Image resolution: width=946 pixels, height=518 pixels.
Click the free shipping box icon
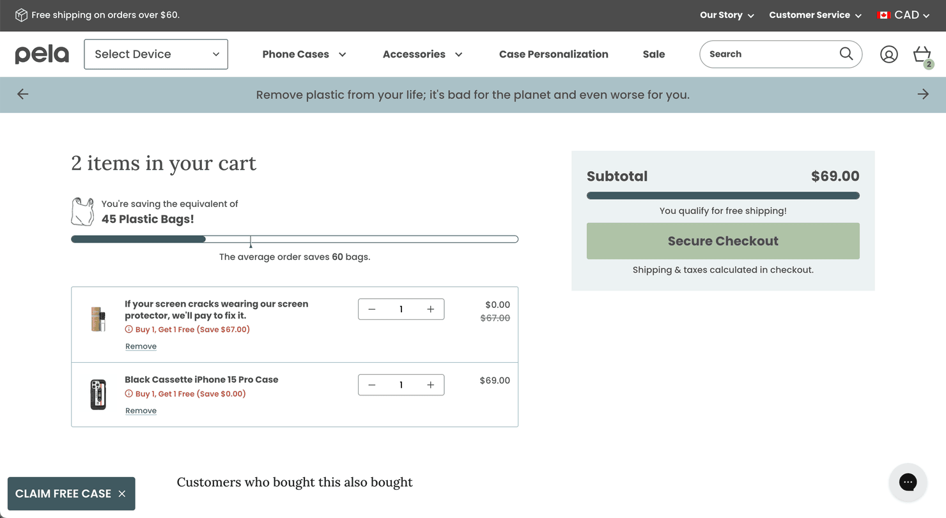pos(21,15)
